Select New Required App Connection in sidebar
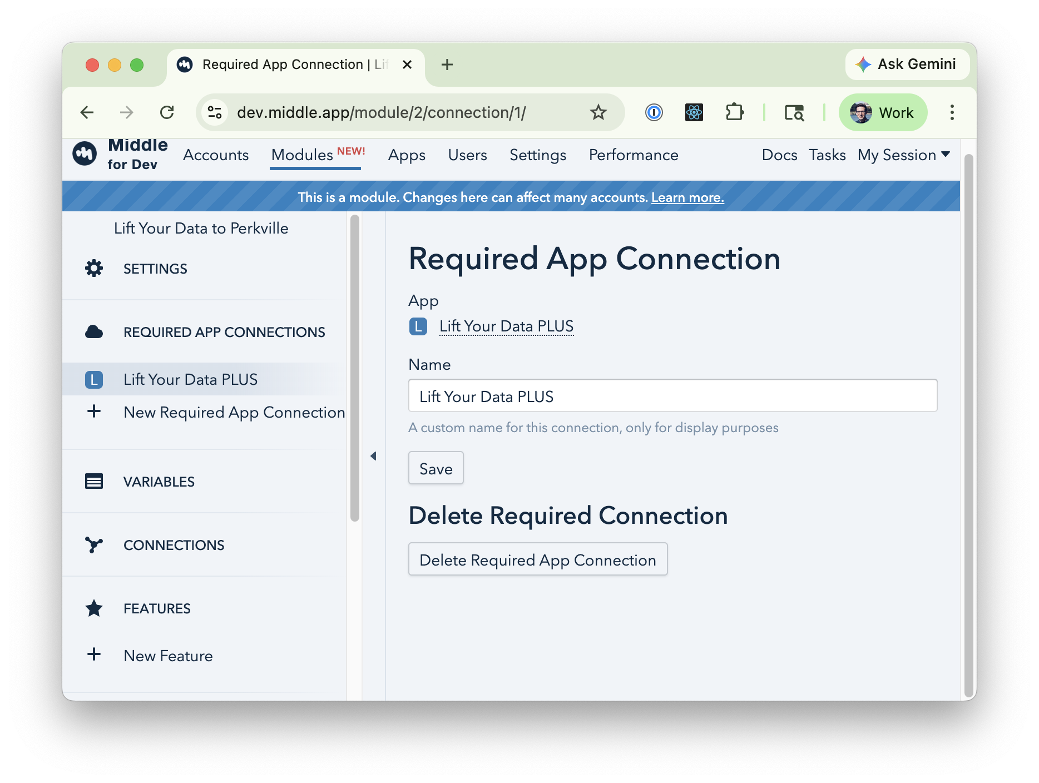The image size is (1039, 783). [x=234, y=412]
